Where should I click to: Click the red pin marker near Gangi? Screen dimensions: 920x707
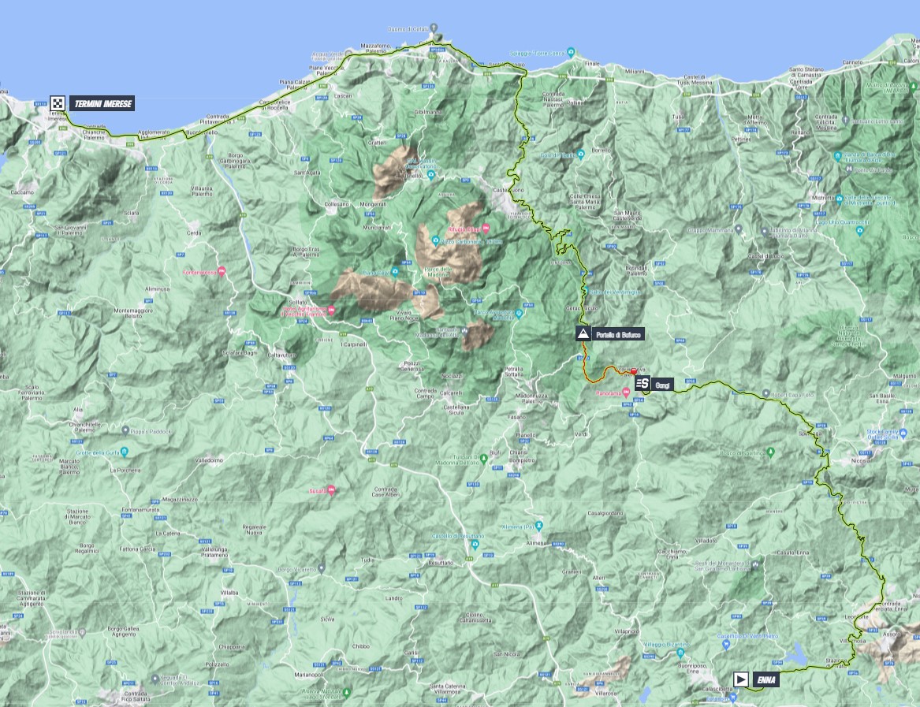[x=634, y=372]
